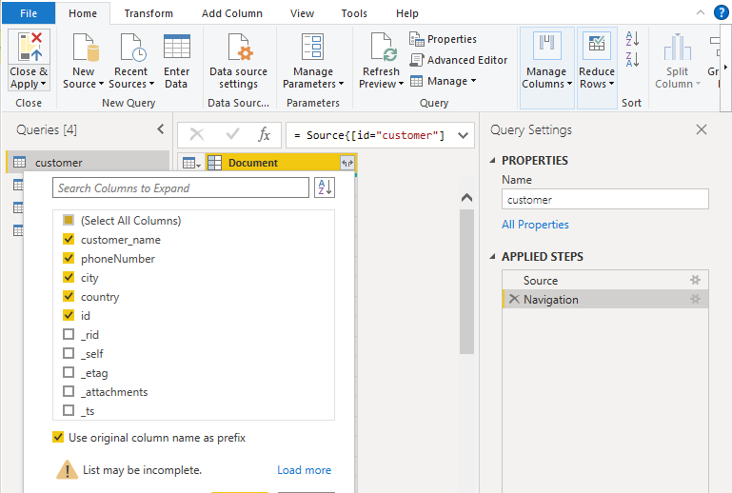
Task: Delete the Navigation step with the X icon
Action: [513, 299]
